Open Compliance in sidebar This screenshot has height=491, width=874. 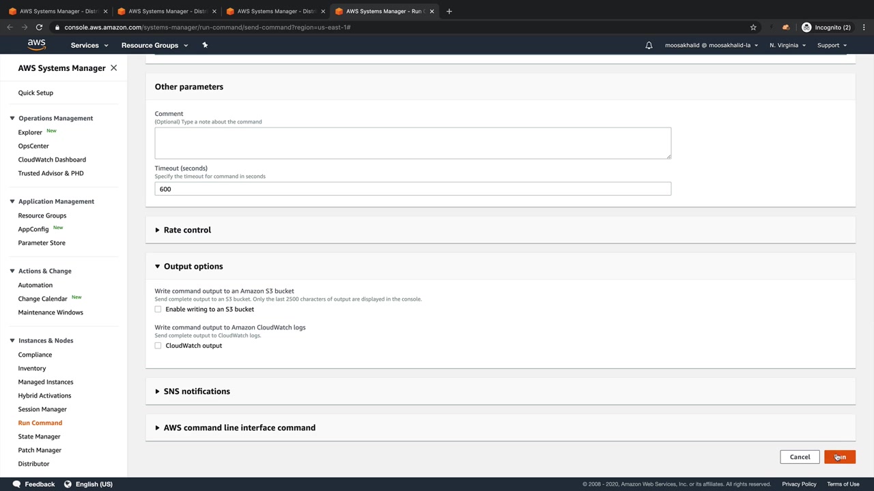35,355
